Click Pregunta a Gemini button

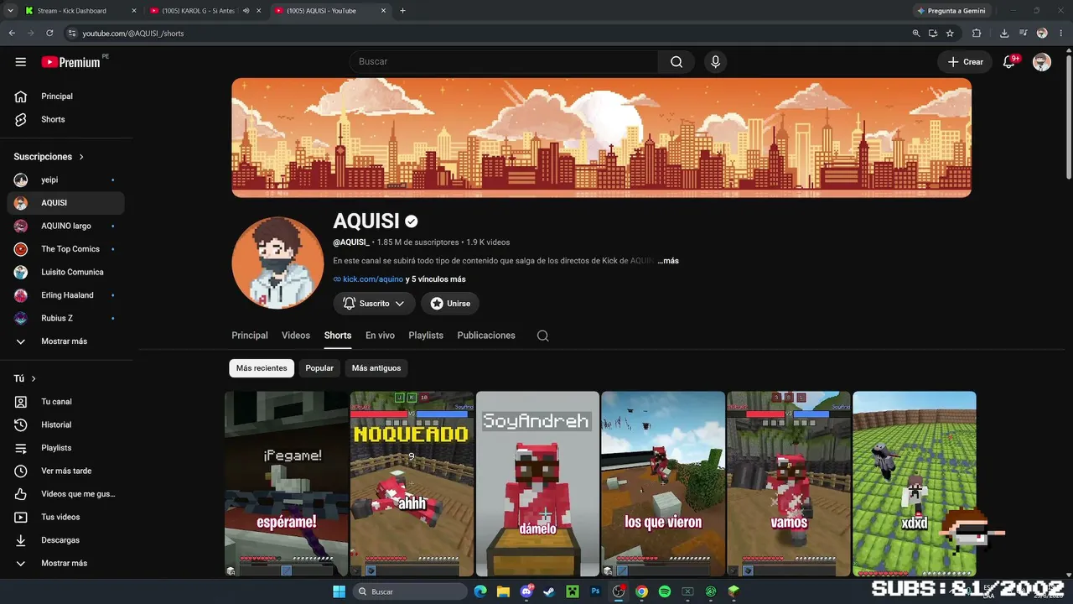pyautogui.click(x=951, y=11)
